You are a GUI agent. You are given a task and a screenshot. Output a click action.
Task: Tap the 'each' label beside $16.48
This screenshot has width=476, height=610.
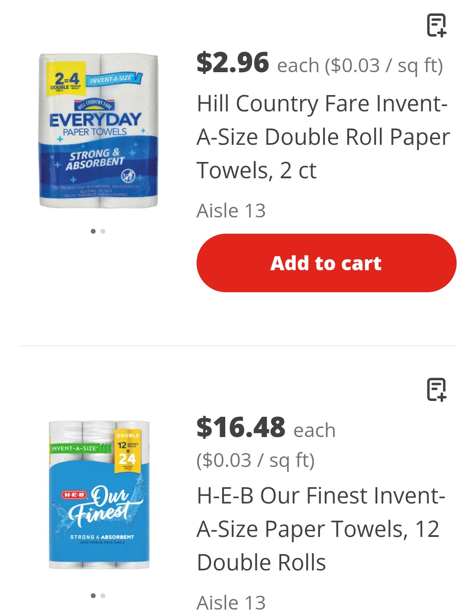[314, 430]
